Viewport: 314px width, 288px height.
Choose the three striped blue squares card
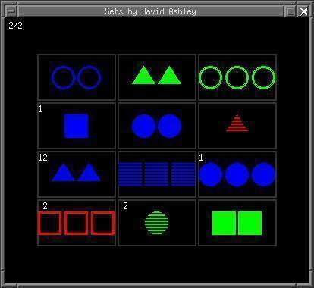(x=157, y=174)
